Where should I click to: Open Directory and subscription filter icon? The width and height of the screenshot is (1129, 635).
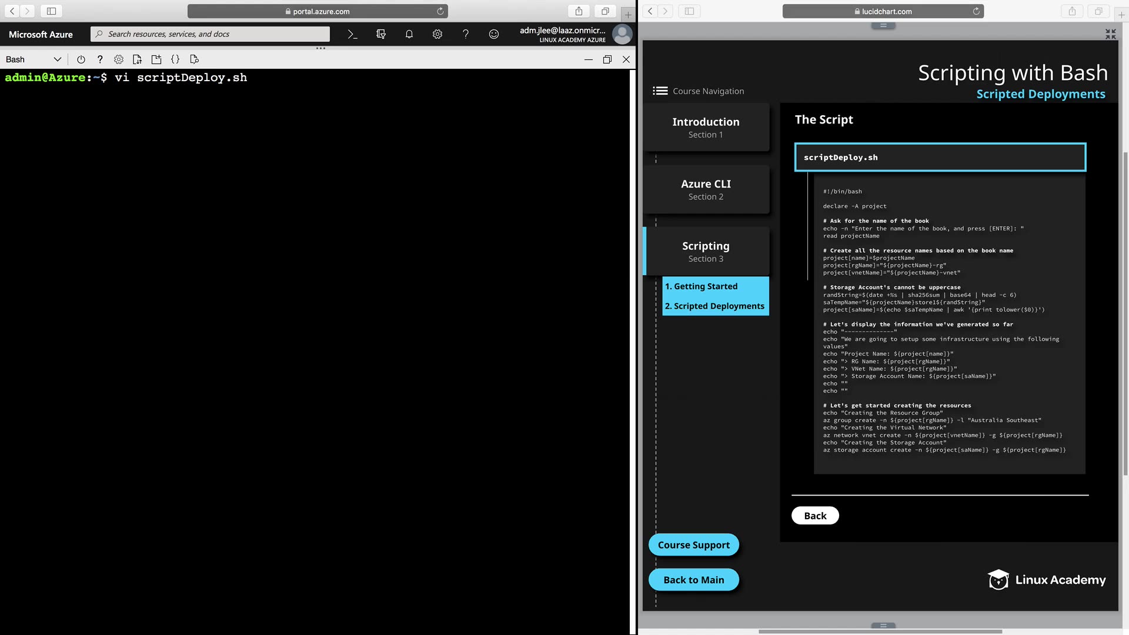tap(381, 35)
